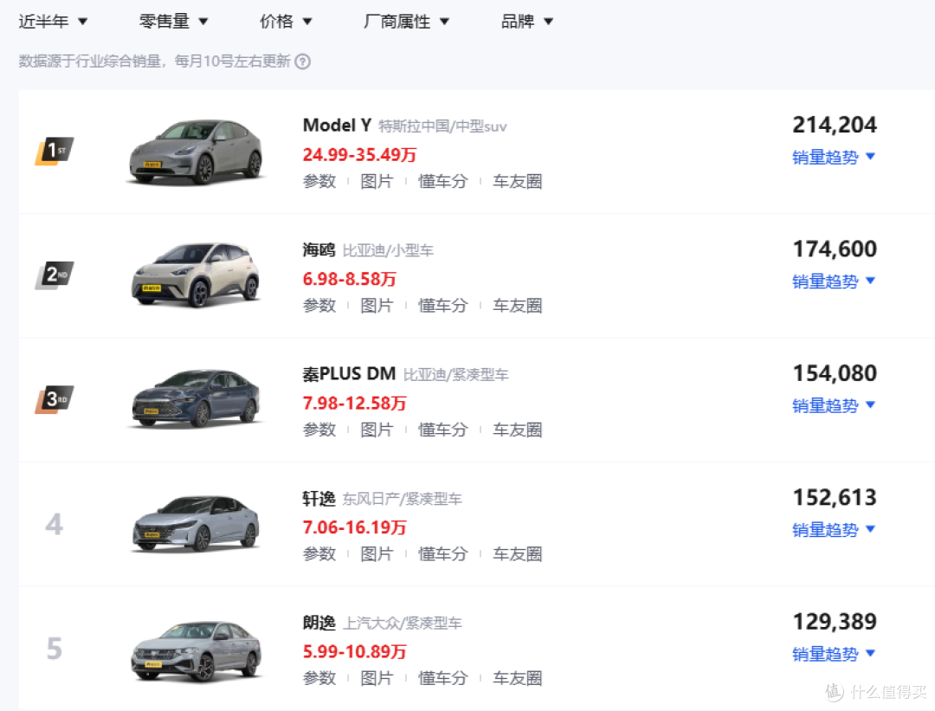
Task: Open the 轩逸 car thumbnail
Action: pos(197,523)
